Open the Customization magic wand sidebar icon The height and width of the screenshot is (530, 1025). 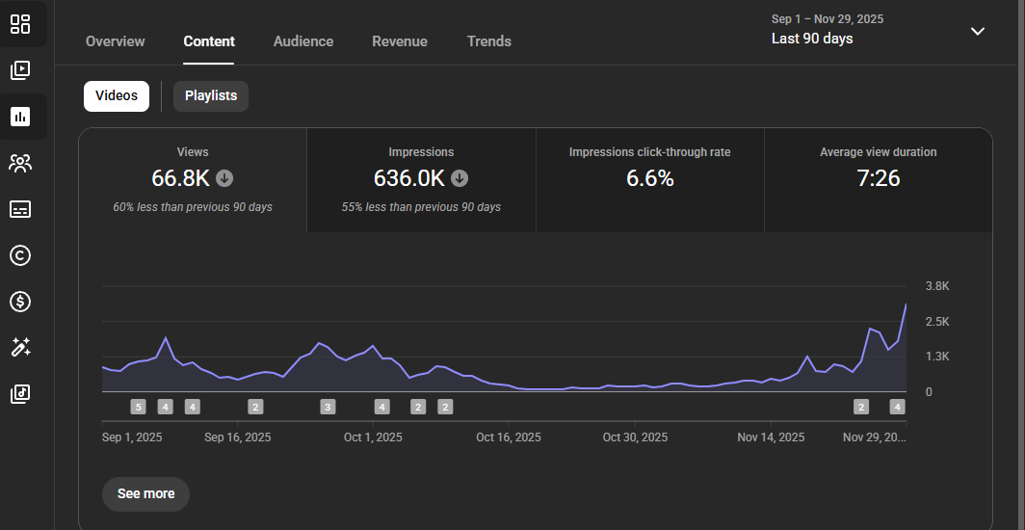[x=20, y=348]
